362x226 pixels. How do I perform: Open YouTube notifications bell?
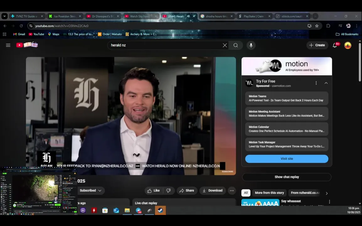click(335, 45)
